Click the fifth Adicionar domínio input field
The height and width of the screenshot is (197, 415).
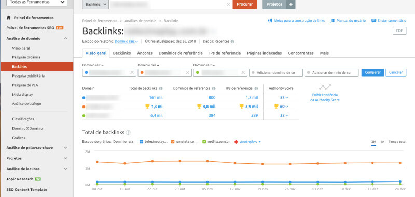331,72
